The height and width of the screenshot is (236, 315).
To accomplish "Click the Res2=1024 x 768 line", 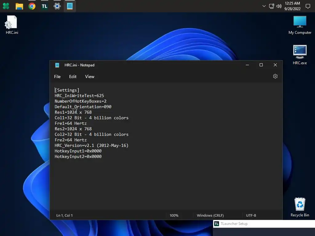I will tap(73, 129).
